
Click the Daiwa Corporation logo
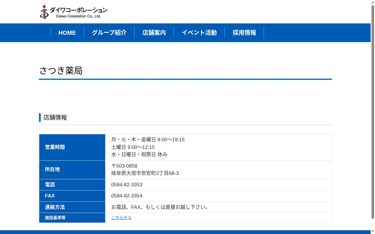point(74,12)
